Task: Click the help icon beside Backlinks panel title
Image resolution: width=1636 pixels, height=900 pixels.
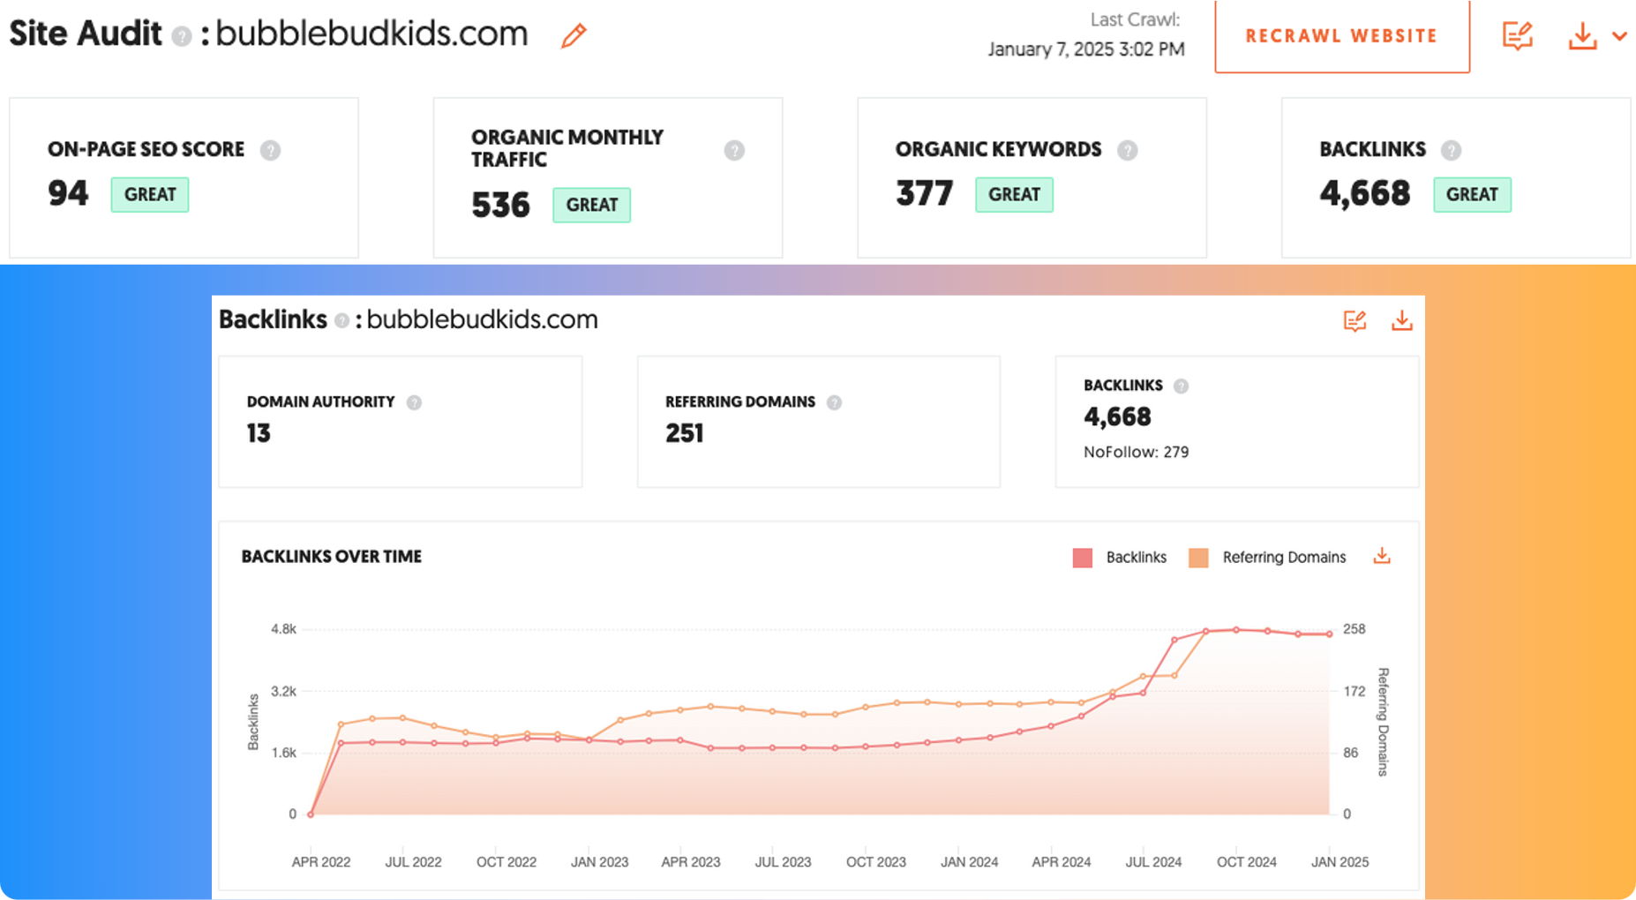Action: click(x=341, y=320)
